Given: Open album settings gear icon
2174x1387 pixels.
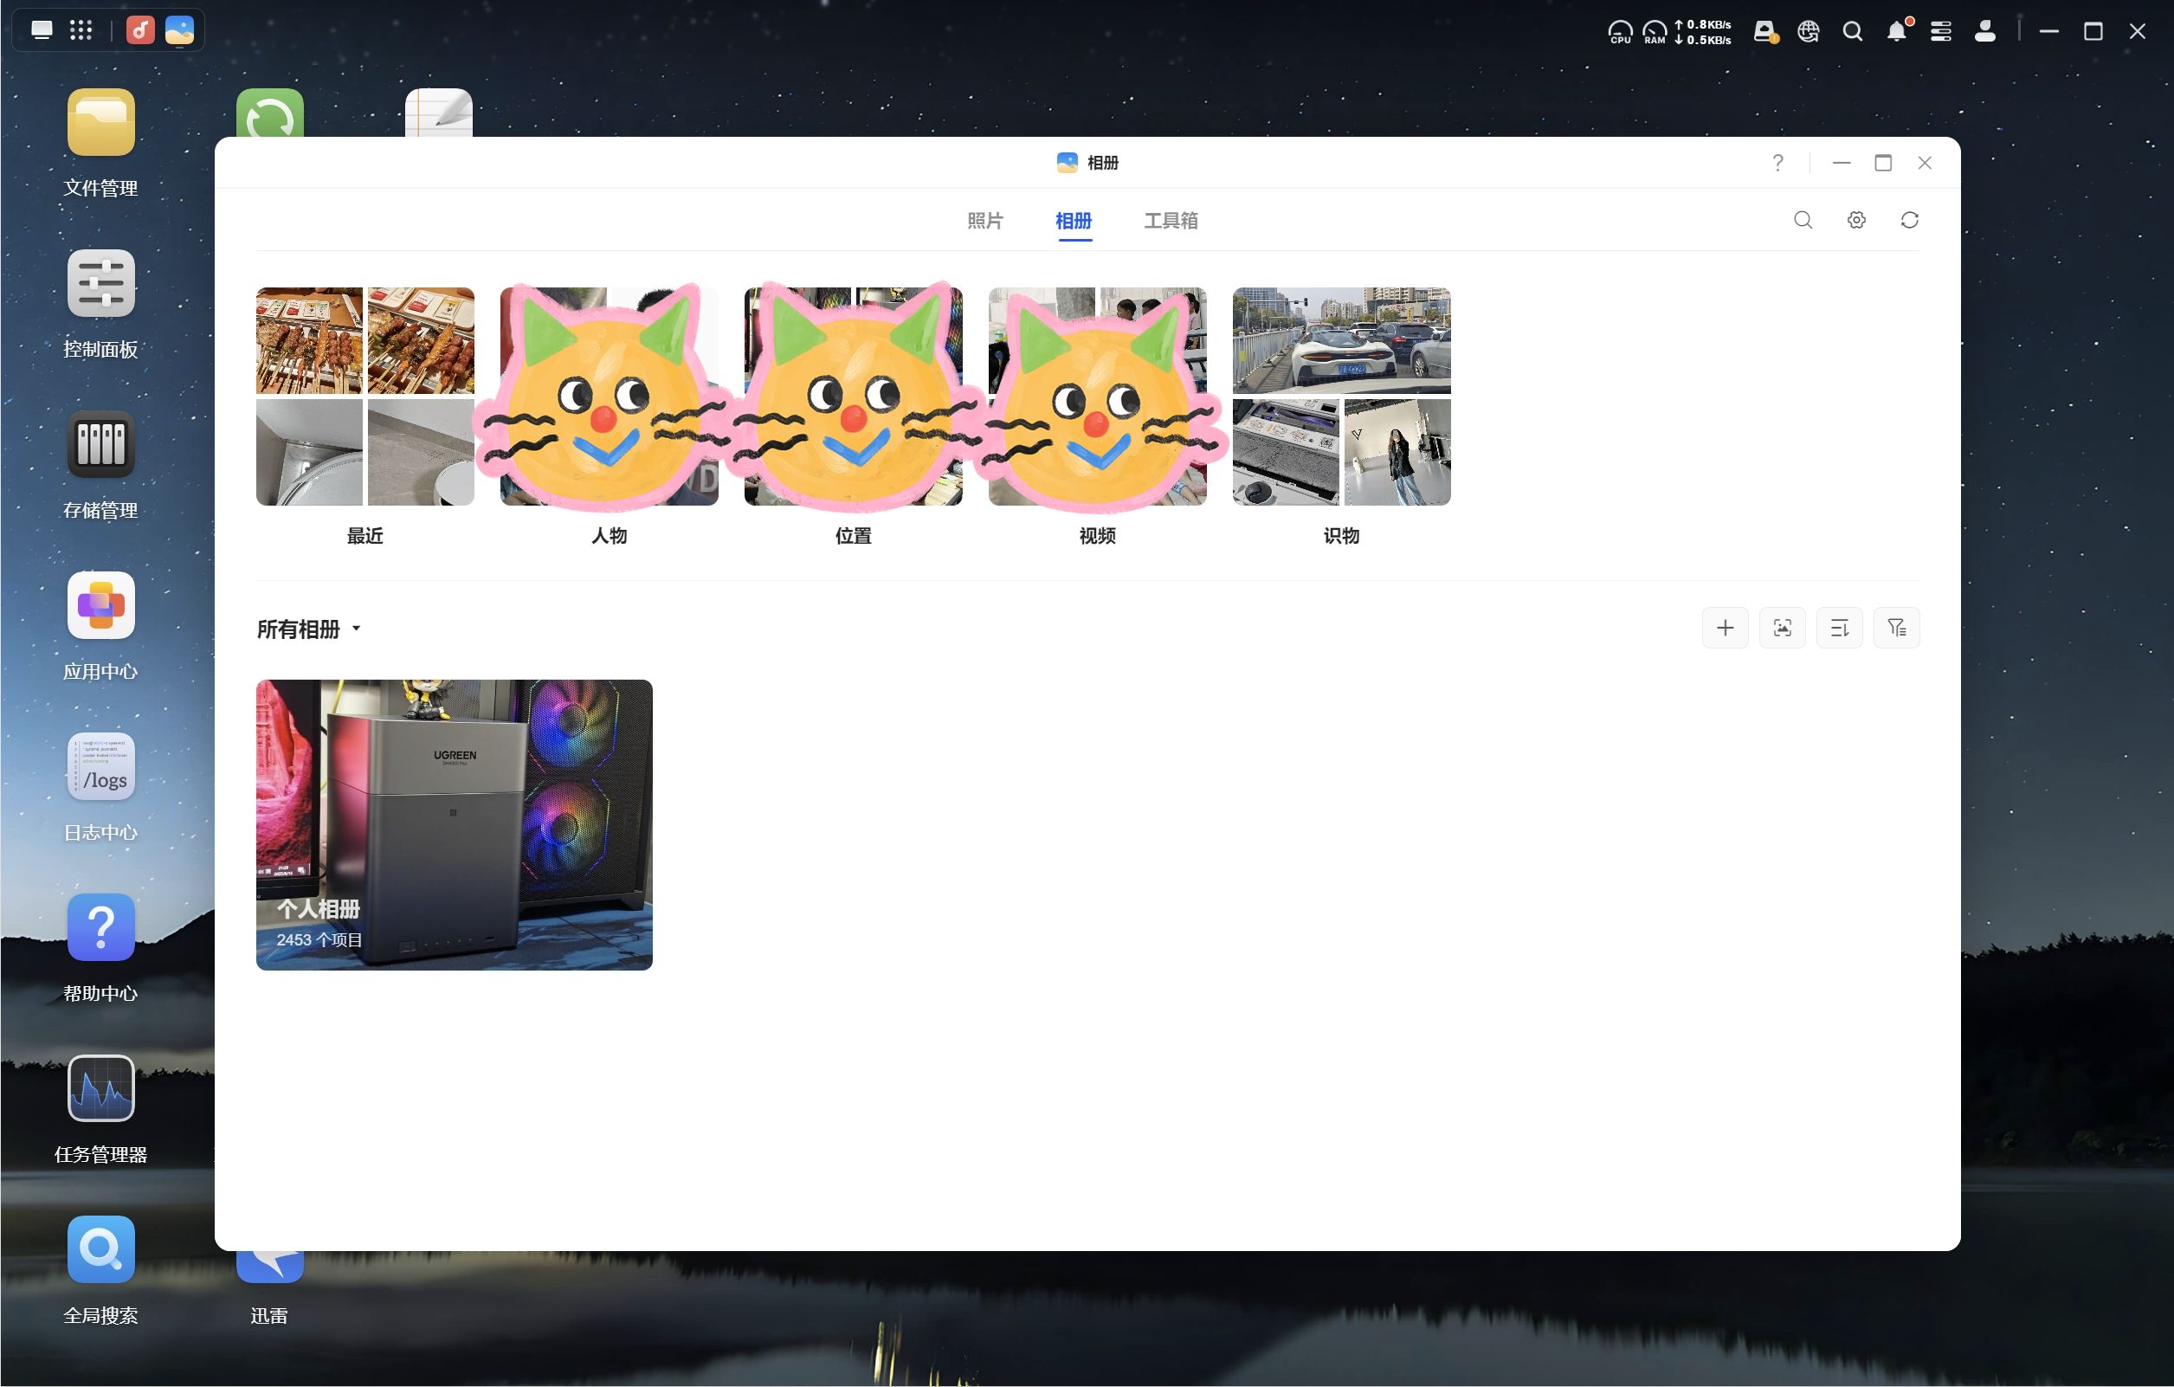Looking at the screenshot, I should 1855,220.
